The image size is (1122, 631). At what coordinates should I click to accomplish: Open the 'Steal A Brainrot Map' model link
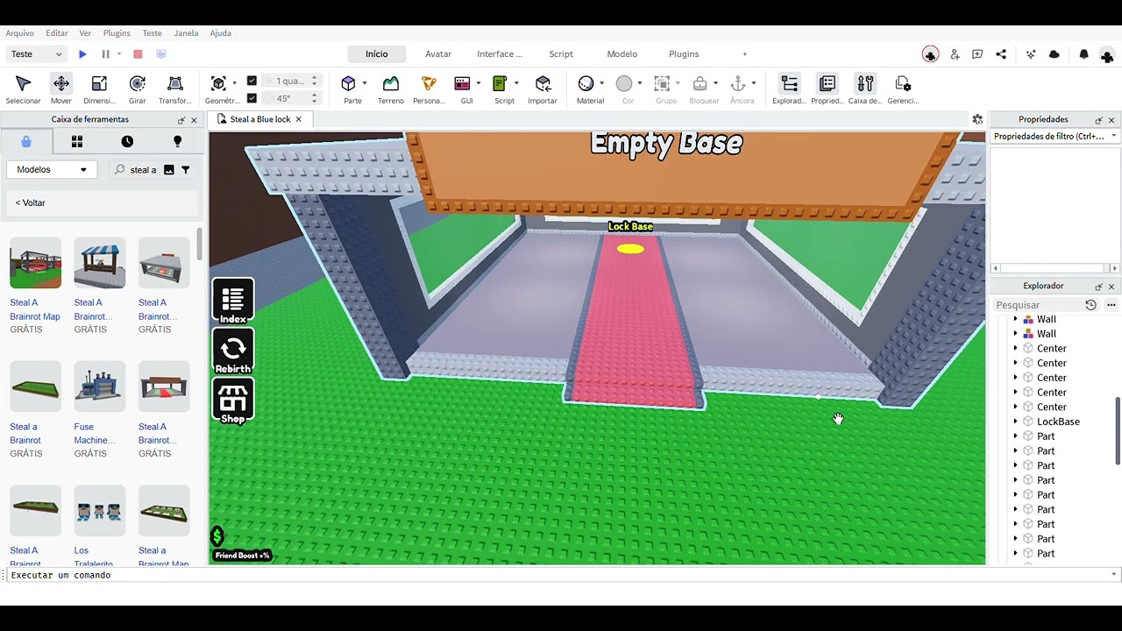point(35,309)
